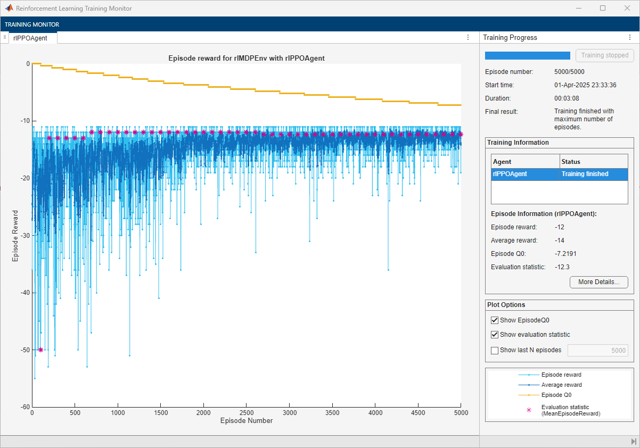Enable Show last N episodes checkbox
The height and width of the screenshot is (448, 640).
[495, 350]
